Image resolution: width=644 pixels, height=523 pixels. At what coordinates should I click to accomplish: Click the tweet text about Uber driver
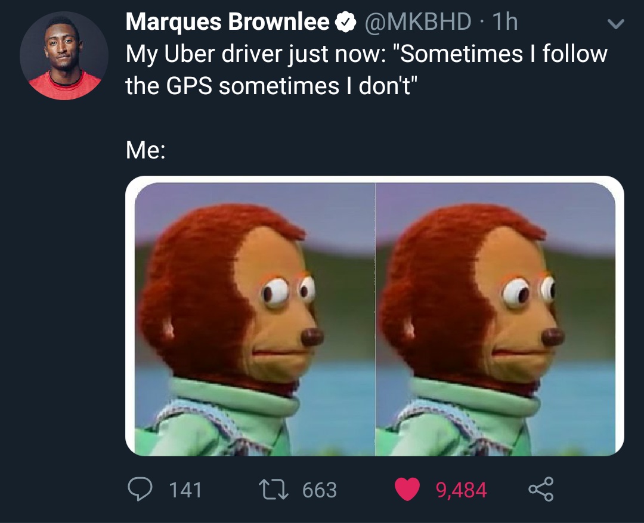pos(366,70)
